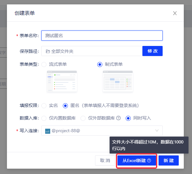Click the 从Excel新建 button label
192x174 pixels.
(134, 160)
